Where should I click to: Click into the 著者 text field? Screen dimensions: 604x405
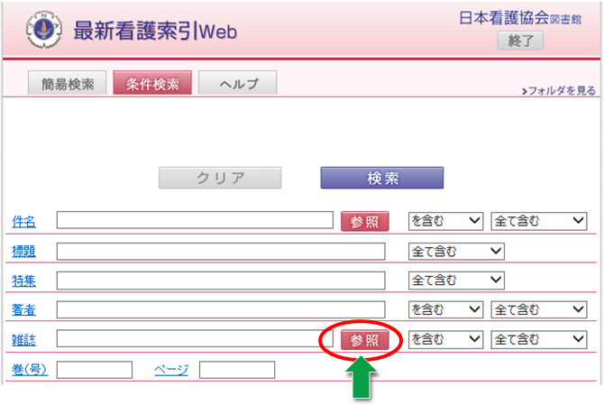221,309
